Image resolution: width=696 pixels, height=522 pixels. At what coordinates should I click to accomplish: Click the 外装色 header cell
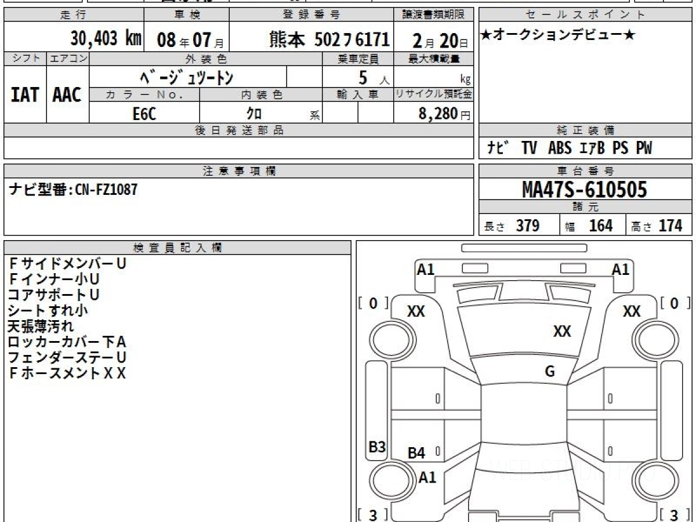[206, 59]
